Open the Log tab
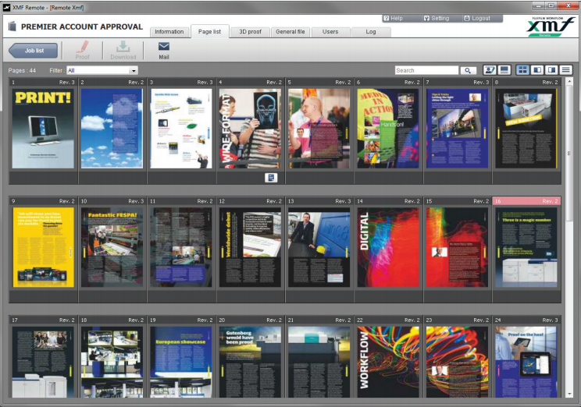Screen dimensions: 581x407 point(370,32)
